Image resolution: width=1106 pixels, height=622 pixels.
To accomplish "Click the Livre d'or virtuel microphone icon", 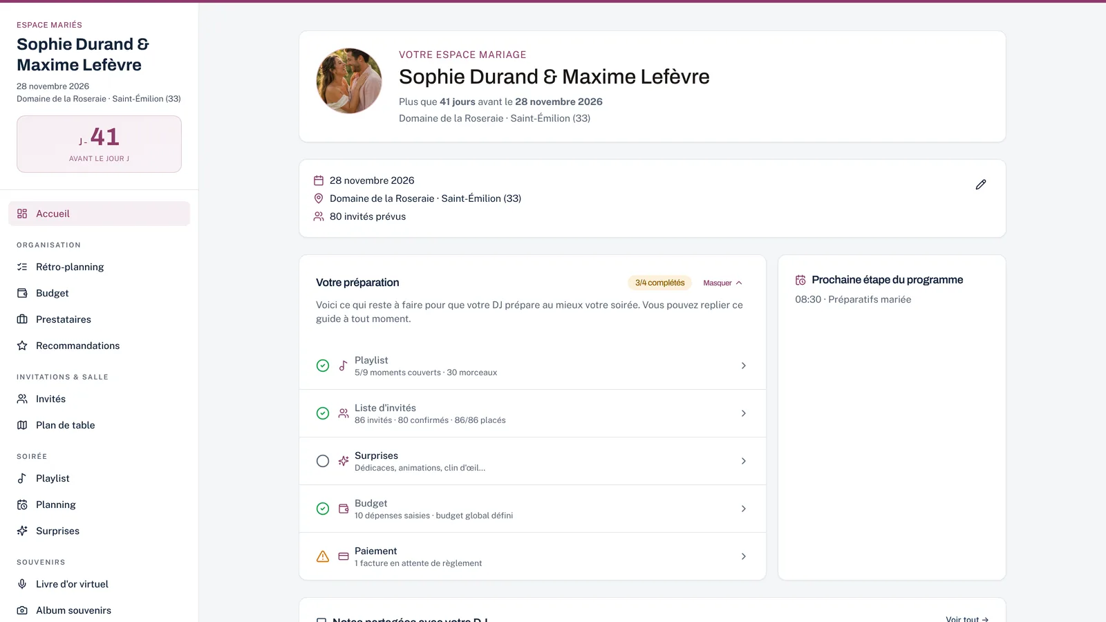I will click(22, 584).
